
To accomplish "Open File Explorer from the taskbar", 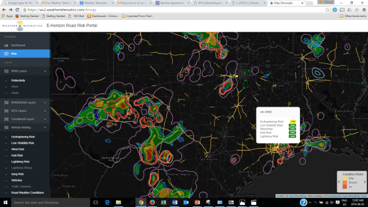I will (x=118, y=202).
